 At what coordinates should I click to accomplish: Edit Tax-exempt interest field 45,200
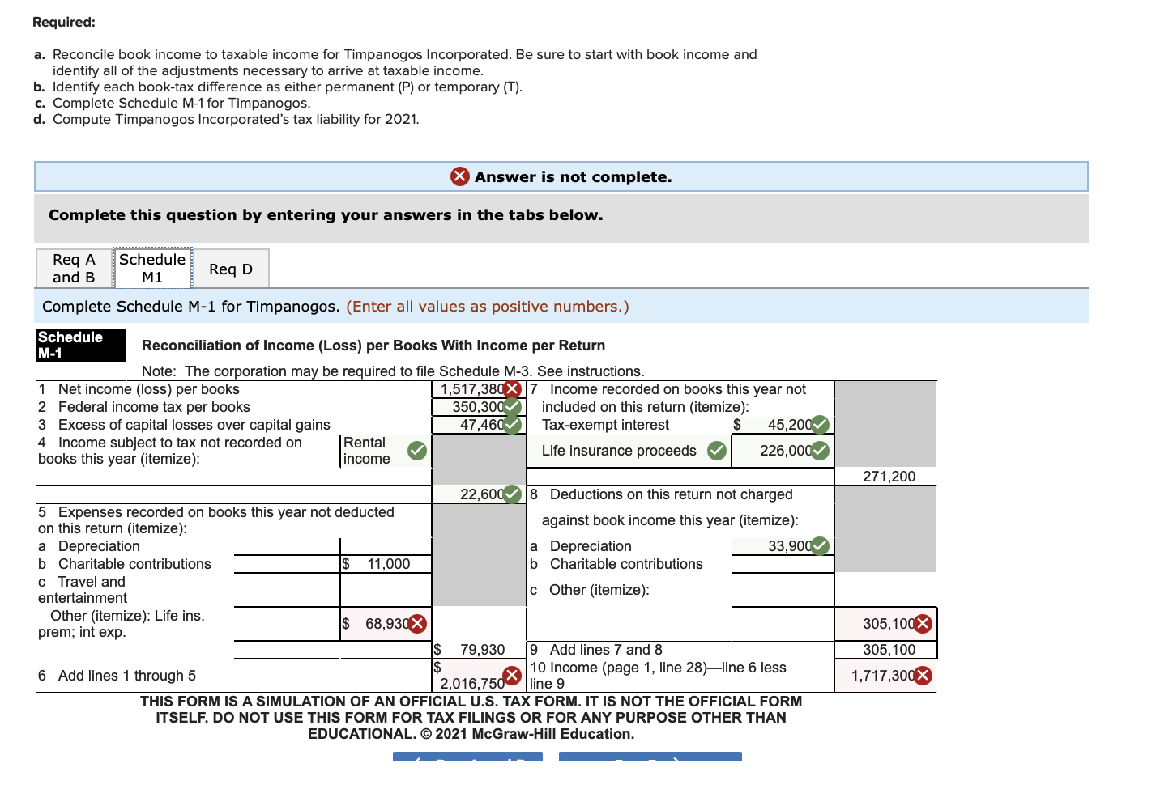tap(783, 425)
